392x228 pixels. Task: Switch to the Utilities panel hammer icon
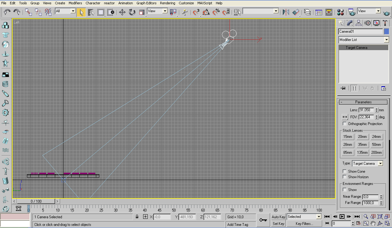pos(385,23)
